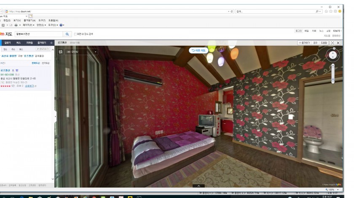The width and height of the screenshot is (354, 198).
Task: Open the 지하철 subway tab
Action: click(29, 43)
